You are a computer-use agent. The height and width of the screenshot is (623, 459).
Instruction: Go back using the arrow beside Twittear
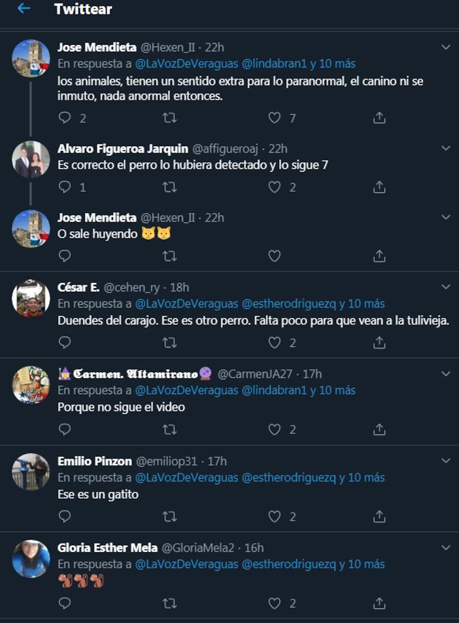pos(24,8)
